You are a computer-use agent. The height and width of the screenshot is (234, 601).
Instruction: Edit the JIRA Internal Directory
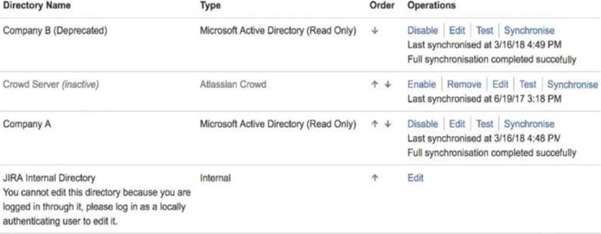pos(415,178)
